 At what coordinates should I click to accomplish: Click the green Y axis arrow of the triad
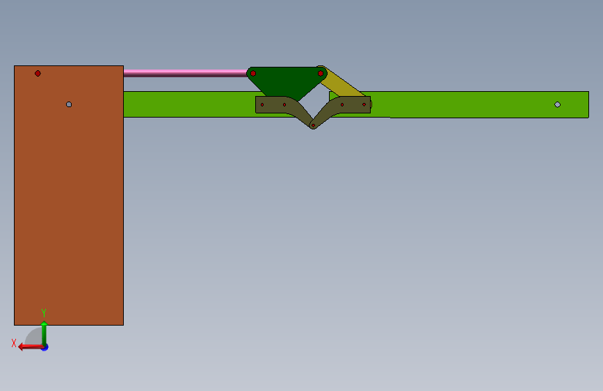tap(44, 333)
